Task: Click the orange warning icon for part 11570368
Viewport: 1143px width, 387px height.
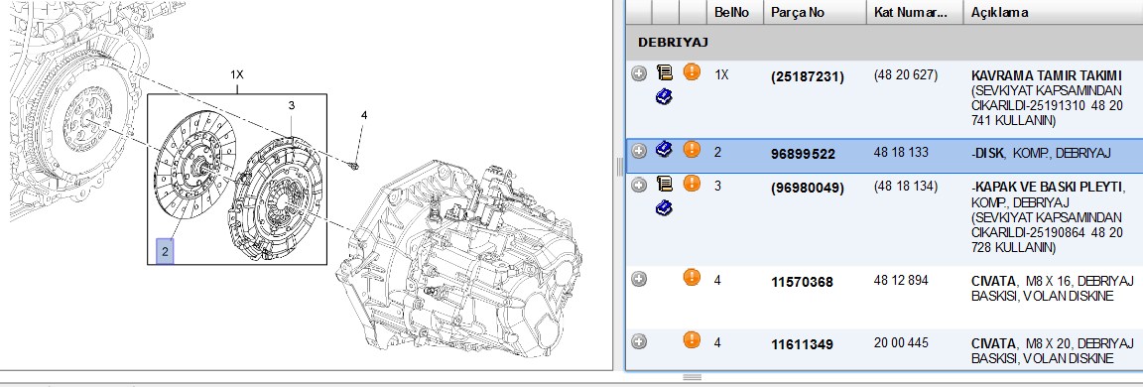Action: pos(692,277)
